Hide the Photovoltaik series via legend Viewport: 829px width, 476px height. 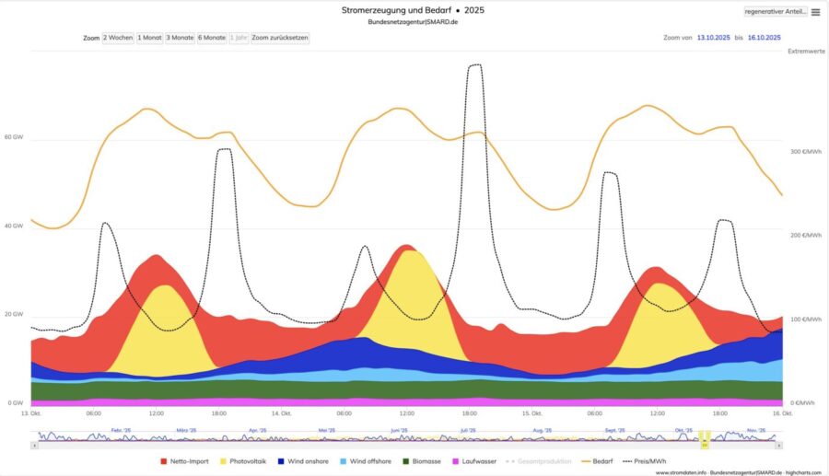(x=245, y=461)
